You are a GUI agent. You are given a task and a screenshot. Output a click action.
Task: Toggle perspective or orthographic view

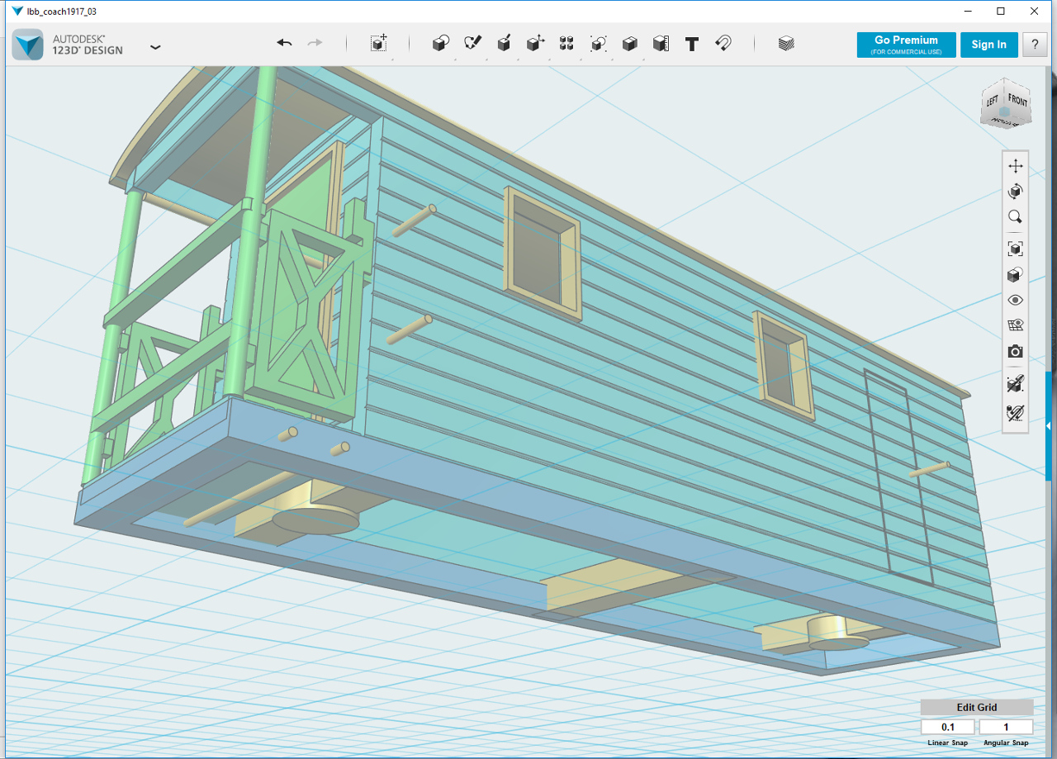(x=1016, y=274)
